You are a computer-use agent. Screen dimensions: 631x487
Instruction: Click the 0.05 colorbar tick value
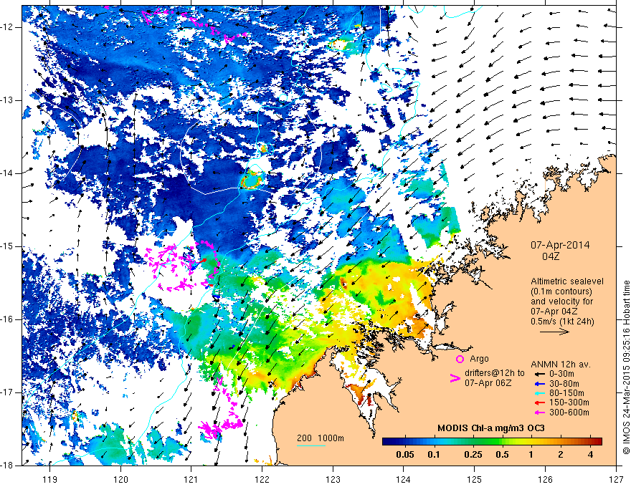pyautogui.click(x=405, y=455)
